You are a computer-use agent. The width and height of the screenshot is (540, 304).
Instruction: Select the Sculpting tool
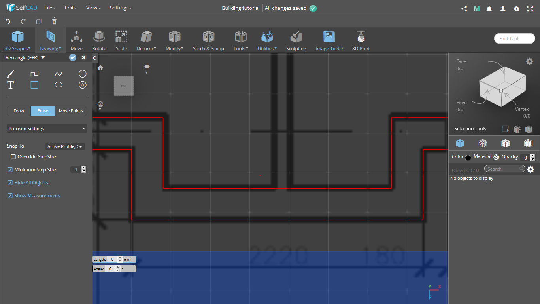pyautogui.click(x=296, y=41)
